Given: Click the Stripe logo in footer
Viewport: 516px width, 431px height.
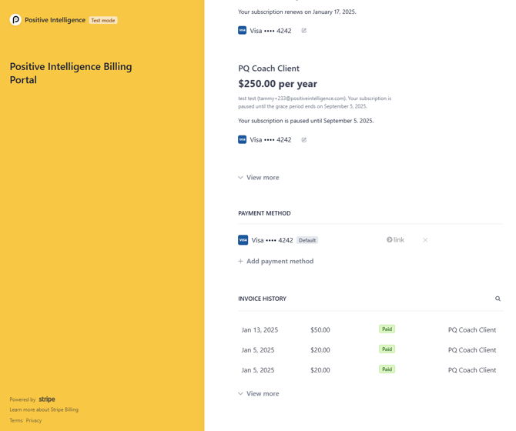Looking at the screenshot, I should point(47,399).
